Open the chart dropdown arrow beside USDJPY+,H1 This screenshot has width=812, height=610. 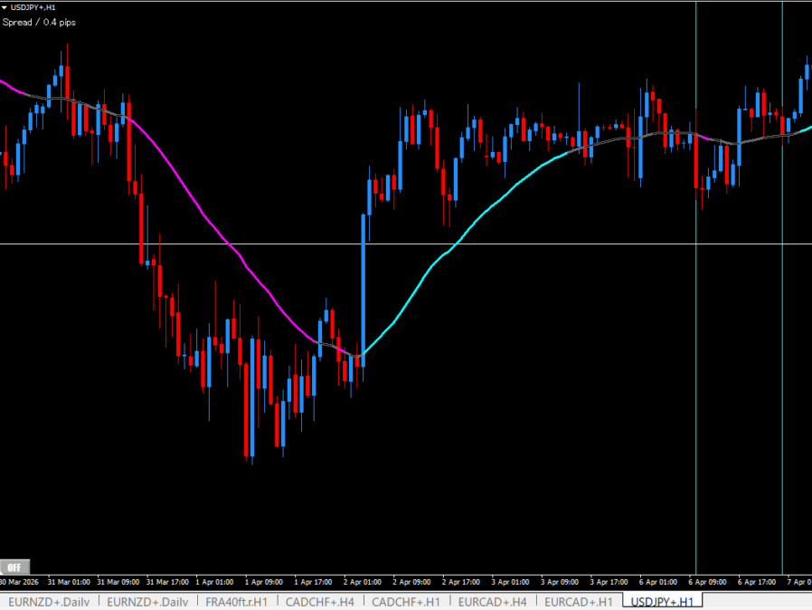5,7
